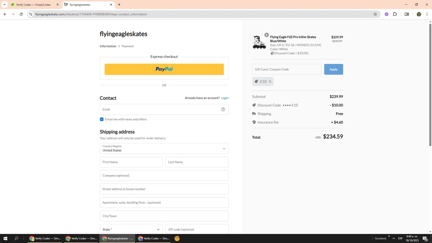Open the Chrome profile avatar
The width and height of the screenshot is (432, 243).
click(x=419, y=14)
